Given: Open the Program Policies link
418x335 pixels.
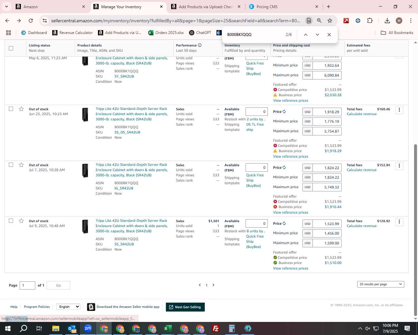Looking at the screenshot, I should pos(37,307).
